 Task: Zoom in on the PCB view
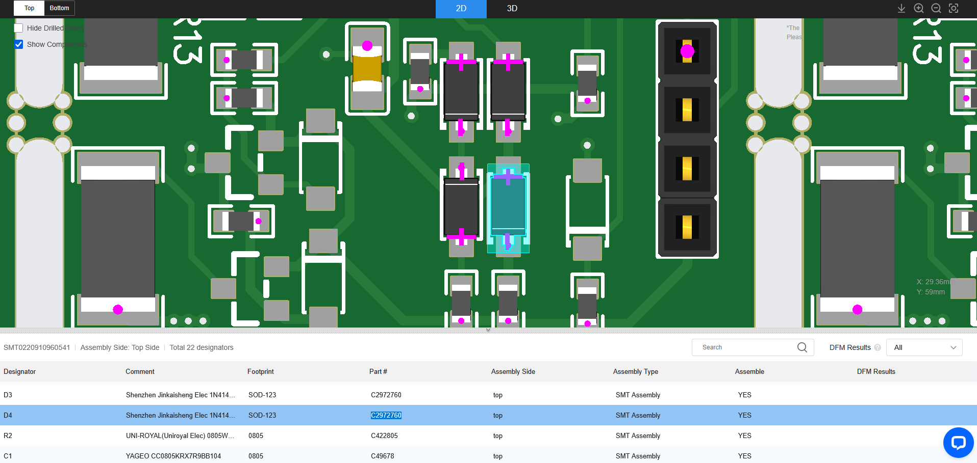[x=919, y=8]
